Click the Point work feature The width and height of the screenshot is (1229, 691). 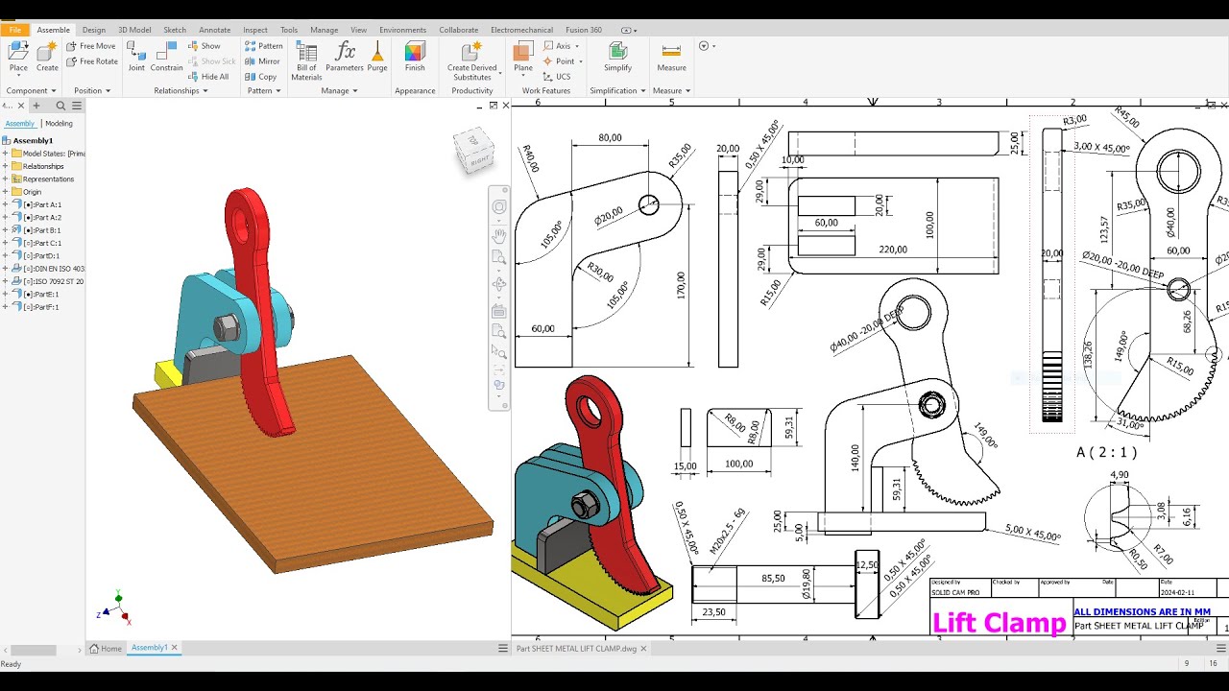coord(560,61)
